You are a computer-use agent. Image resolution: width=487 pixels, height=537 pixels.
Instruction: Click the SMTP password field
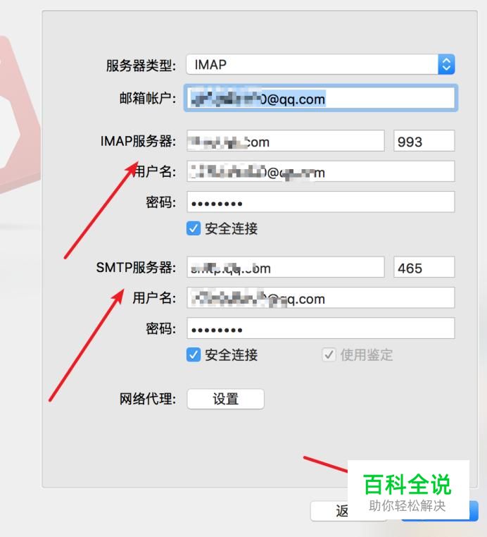pyautogui.click(x=321, y=328)
